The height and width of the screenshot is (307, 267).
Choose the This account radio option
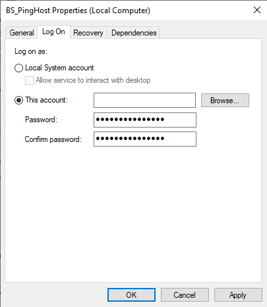[18, 101]
